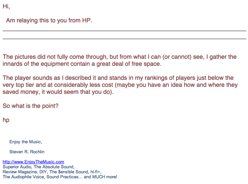Click the 'Hi,' greeting text
The image size is (248, 184).
(x=6, y=6)
